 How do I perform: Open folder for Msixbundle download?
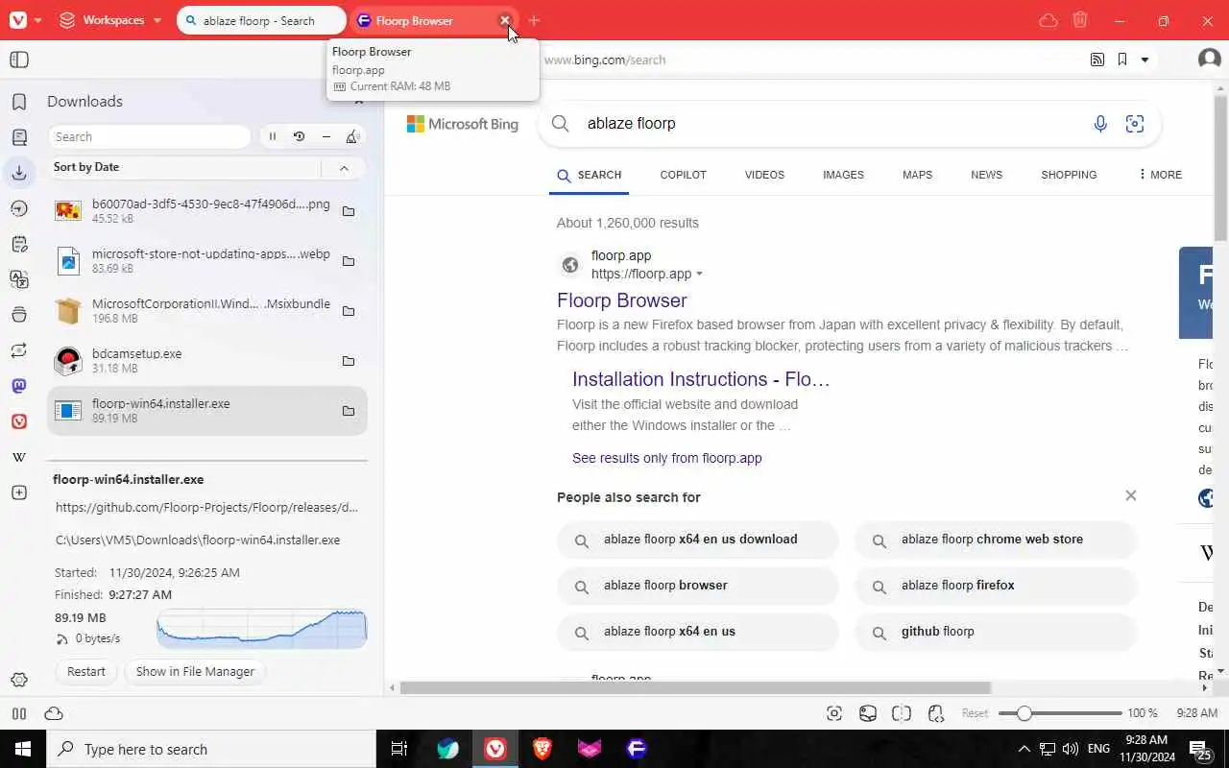pos(349,311)
